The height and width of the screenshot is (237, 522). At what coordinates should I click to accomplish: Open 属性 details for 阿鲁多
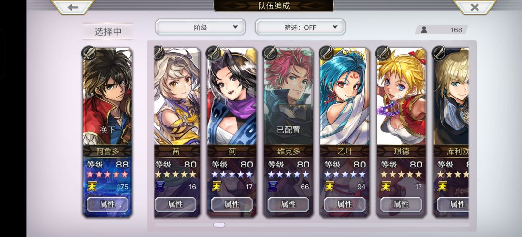pyautogui.click(x=107, y=205)
